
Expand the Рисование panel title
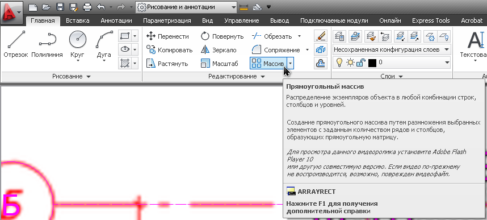click(x=71, y=77)
